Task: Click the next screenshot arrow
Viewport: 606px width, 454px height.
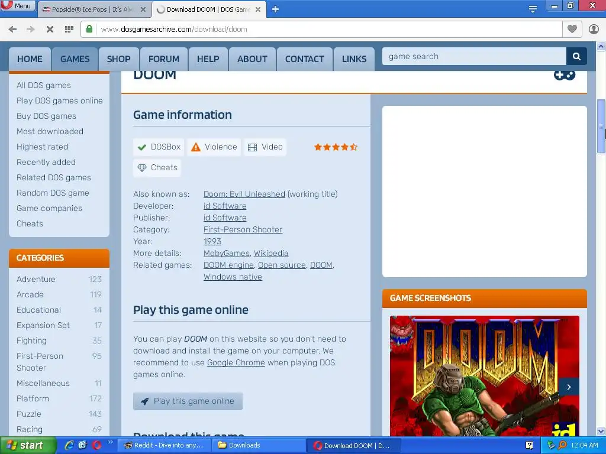Action: click(569, 387)
